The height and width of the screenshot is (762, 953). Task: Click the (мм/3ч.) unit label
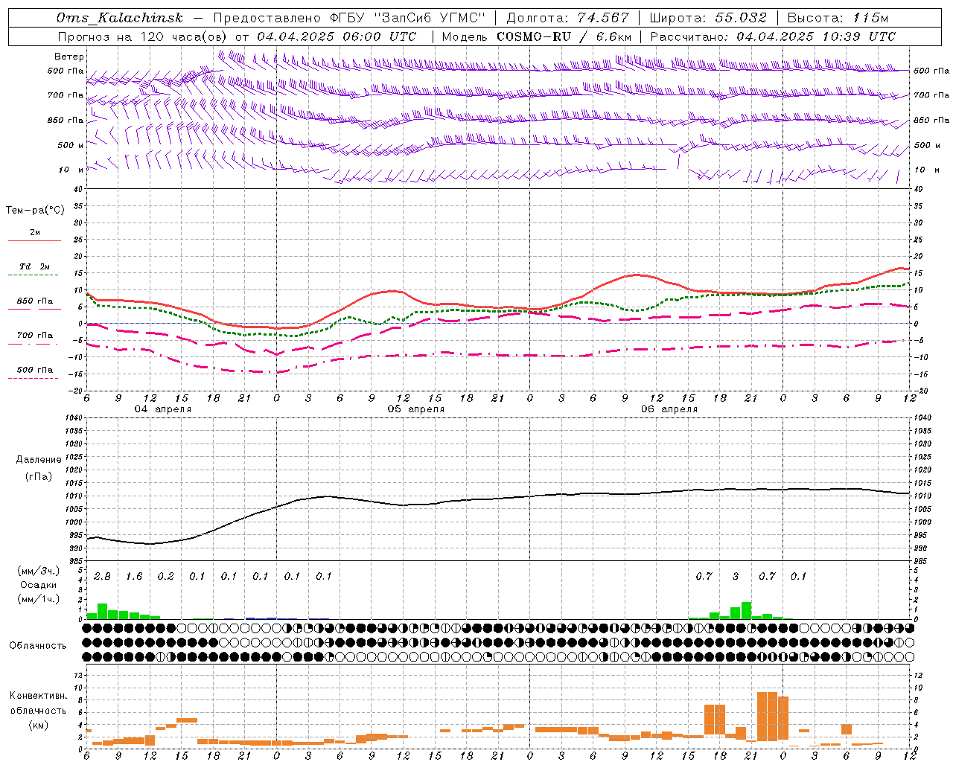pos(38,571)
